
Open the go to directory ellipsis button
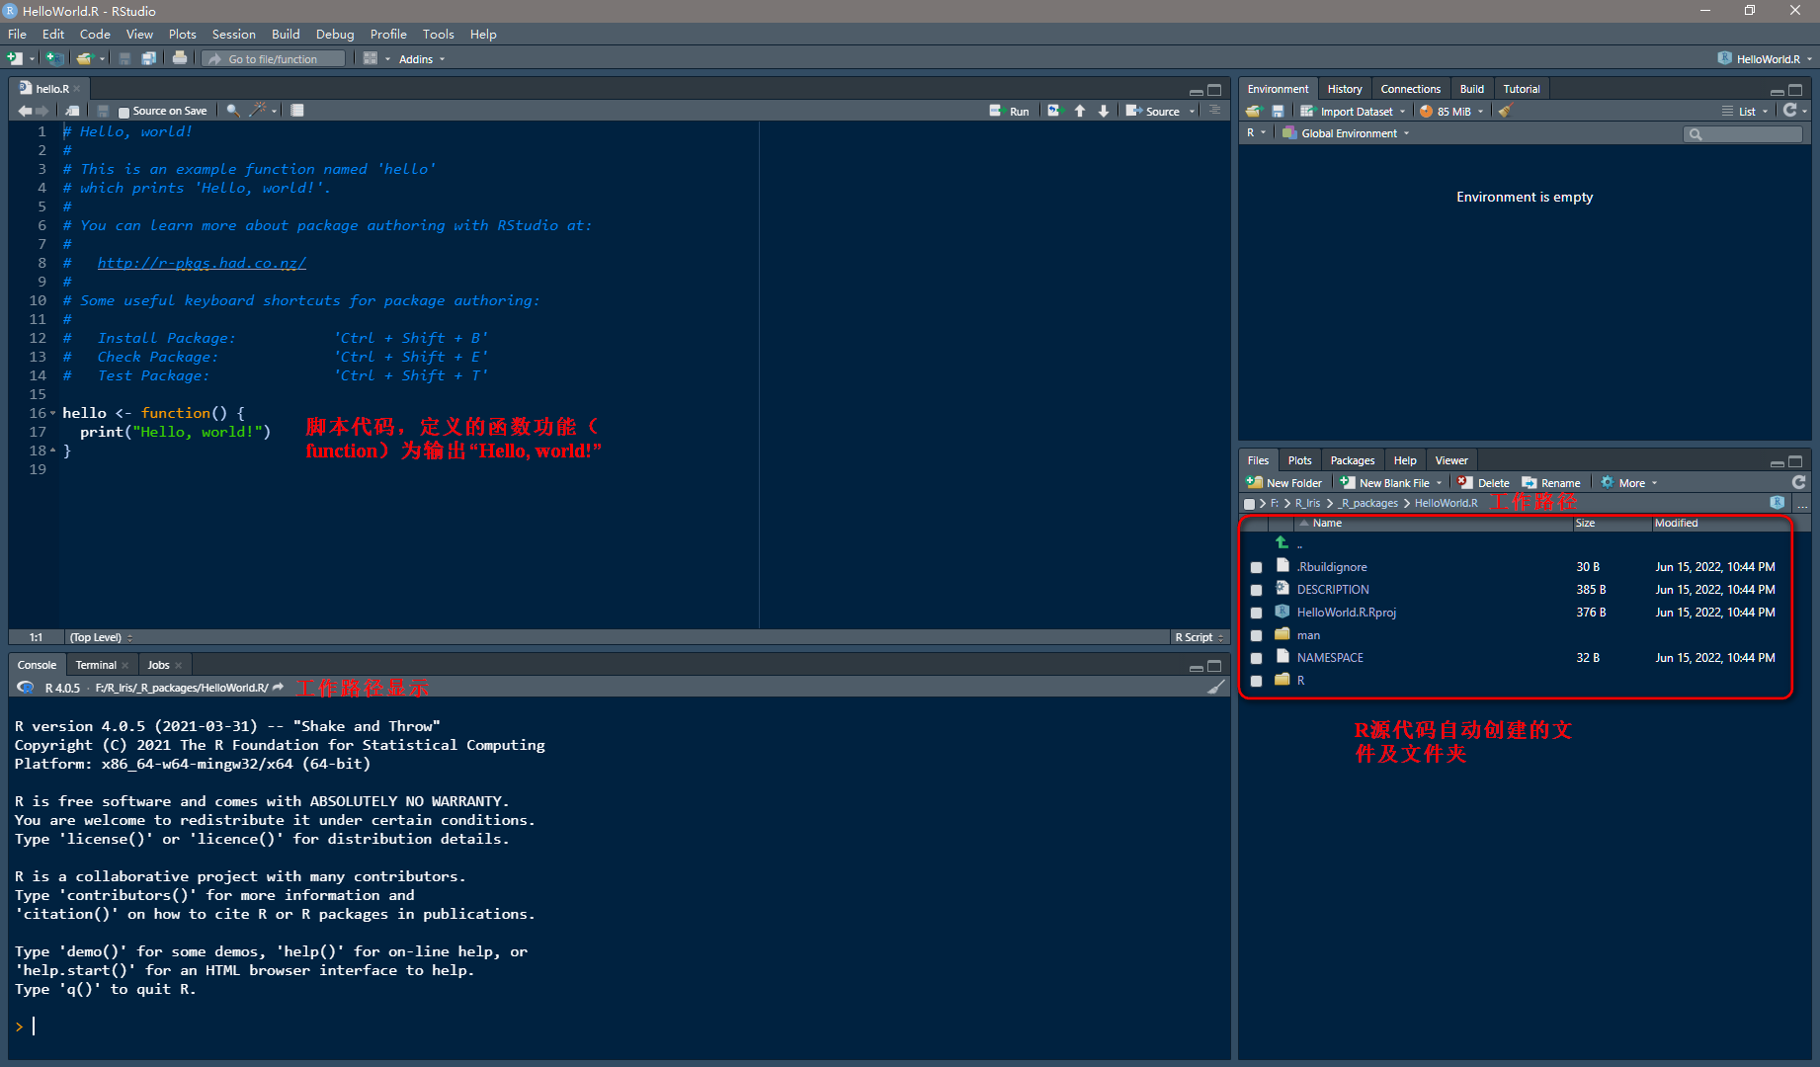pyautogui.click(x=1802, y=504)
